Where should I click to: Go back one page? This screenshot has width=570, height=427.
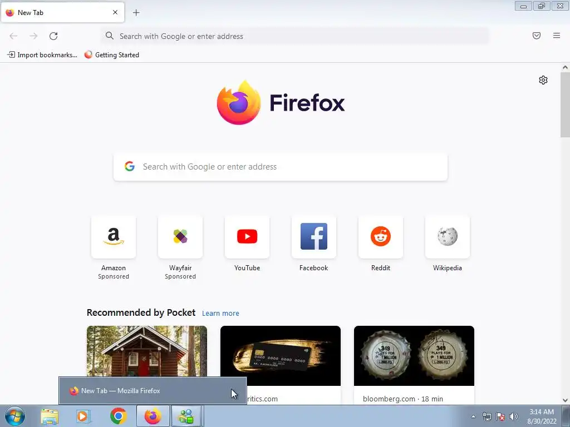pos(13,36)
